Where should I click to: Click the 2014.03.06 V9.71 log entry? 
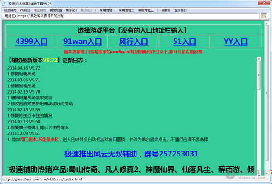click(x=24, y=80)
